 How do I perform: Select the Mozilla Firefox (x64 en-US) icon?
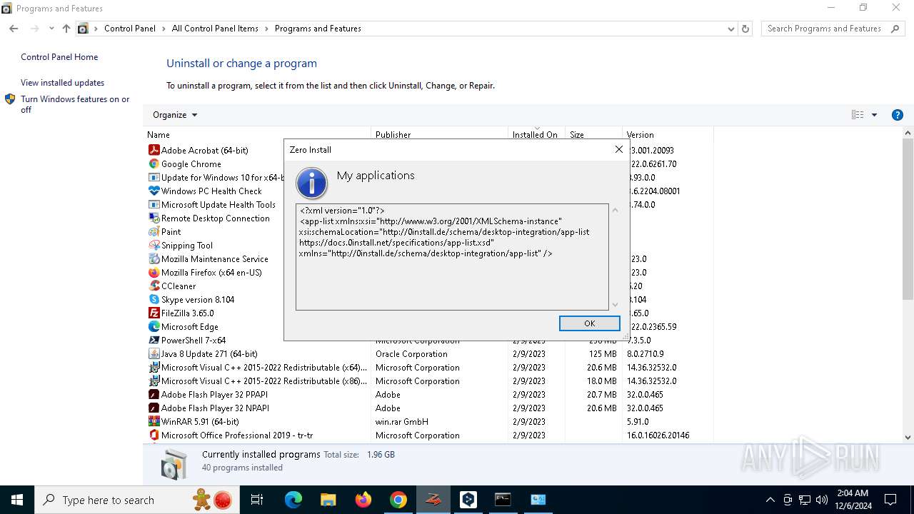154,272
